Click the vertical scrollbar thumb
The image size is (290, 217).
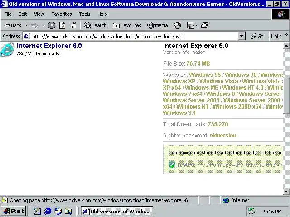point(286,96)
